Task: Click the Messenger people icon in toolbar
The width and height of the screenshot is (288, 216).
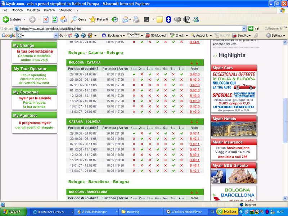Action: [x=196, y=19]
